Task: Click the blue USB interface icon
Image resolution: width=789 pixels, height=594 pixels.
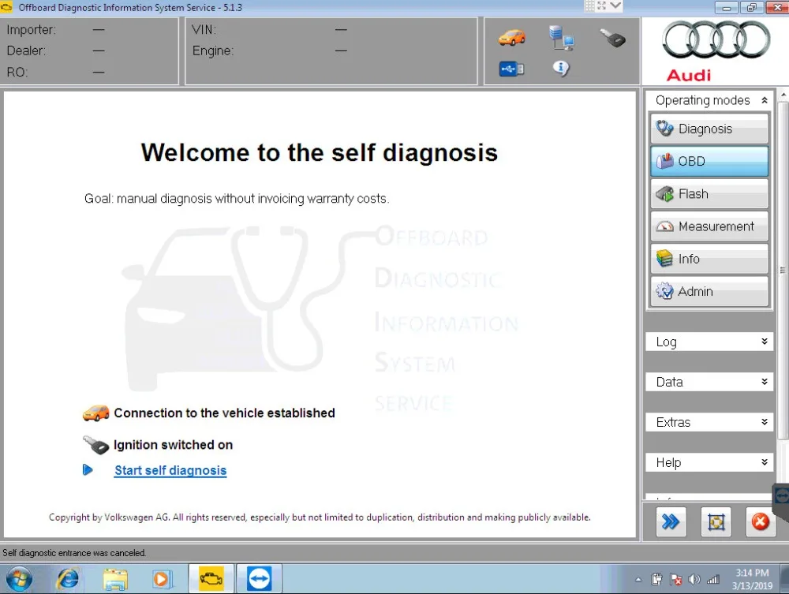Action: pos(511,69)
